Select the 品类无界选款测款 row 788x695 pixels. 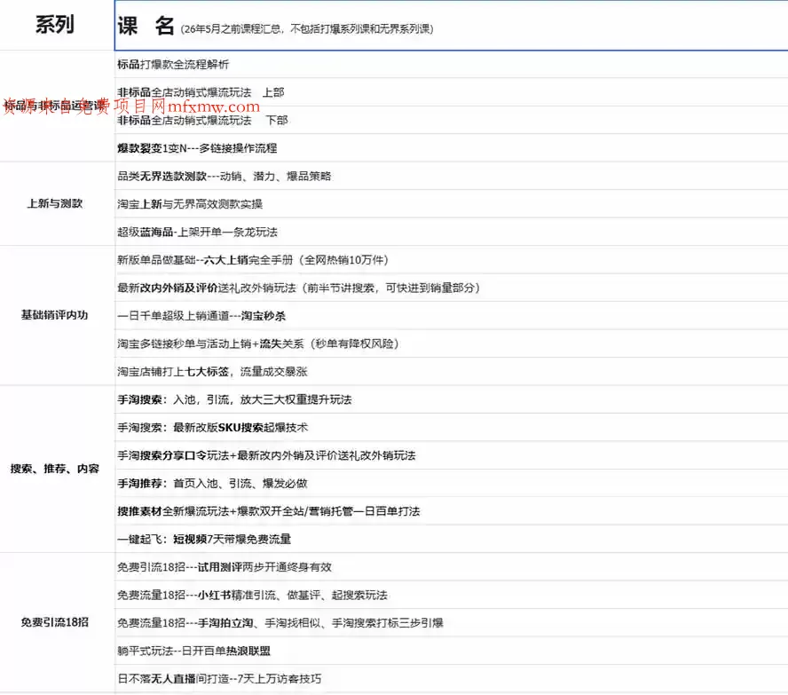click(452, 177)
